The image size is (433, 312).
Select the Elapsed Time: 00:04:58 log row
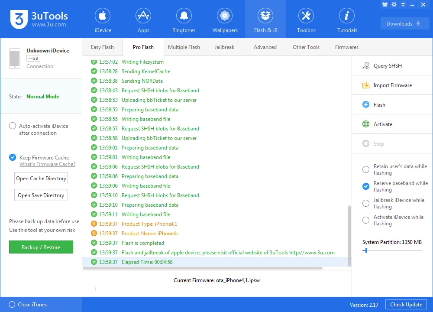pos(215,262)
